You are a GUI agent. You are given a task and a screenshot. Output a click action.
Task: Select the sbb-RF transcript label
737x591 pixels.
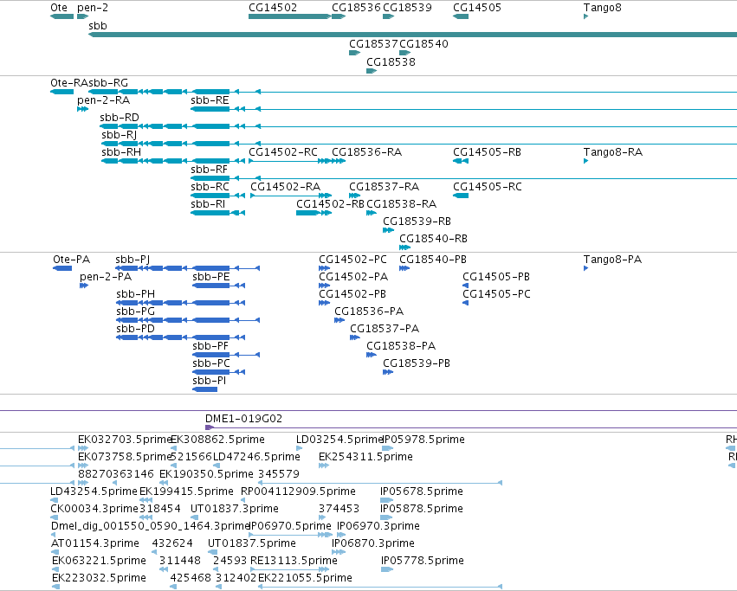(x=210, y=170)
